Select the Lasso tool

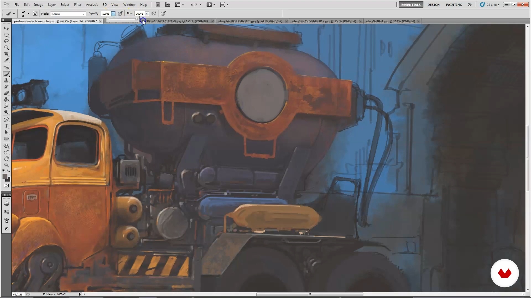click(x=6, y=41)
